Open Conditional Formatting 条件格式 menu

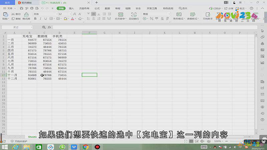coord(179,16)
